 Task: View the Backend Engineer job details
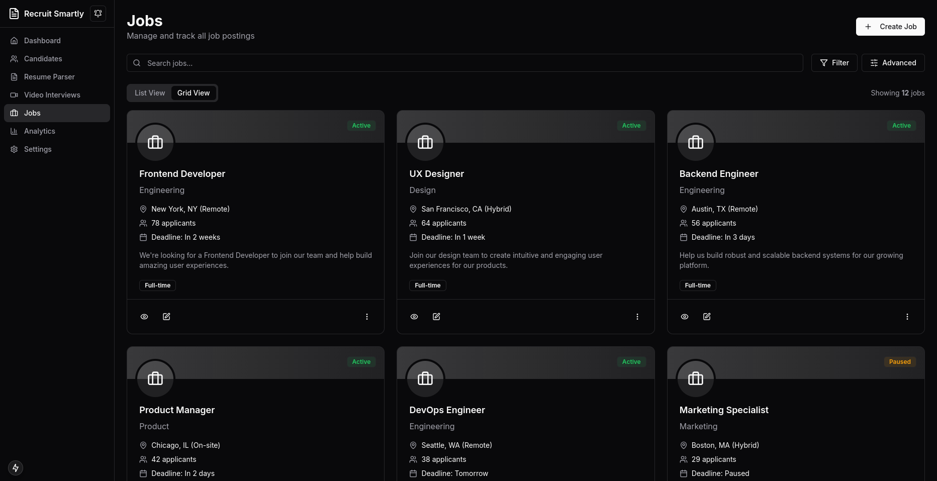pos(685,317)
